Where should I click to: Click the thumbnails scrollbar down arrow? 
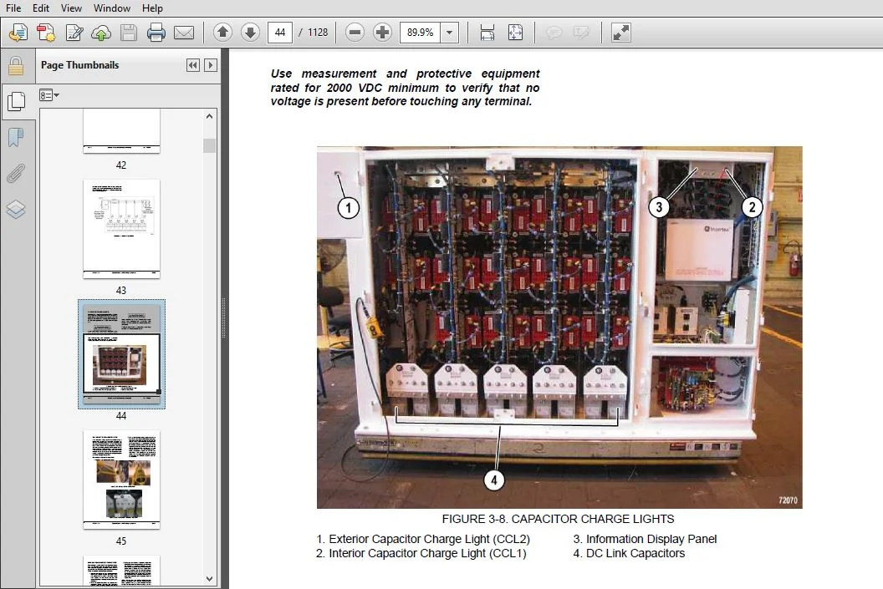pos(210,578)
